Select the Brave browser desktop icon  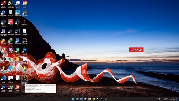[18, 88]
